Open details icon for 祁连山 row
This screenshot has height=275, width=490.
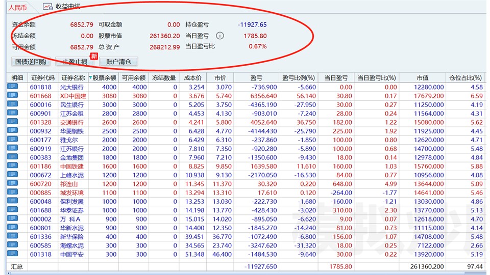tap(12, 183)
